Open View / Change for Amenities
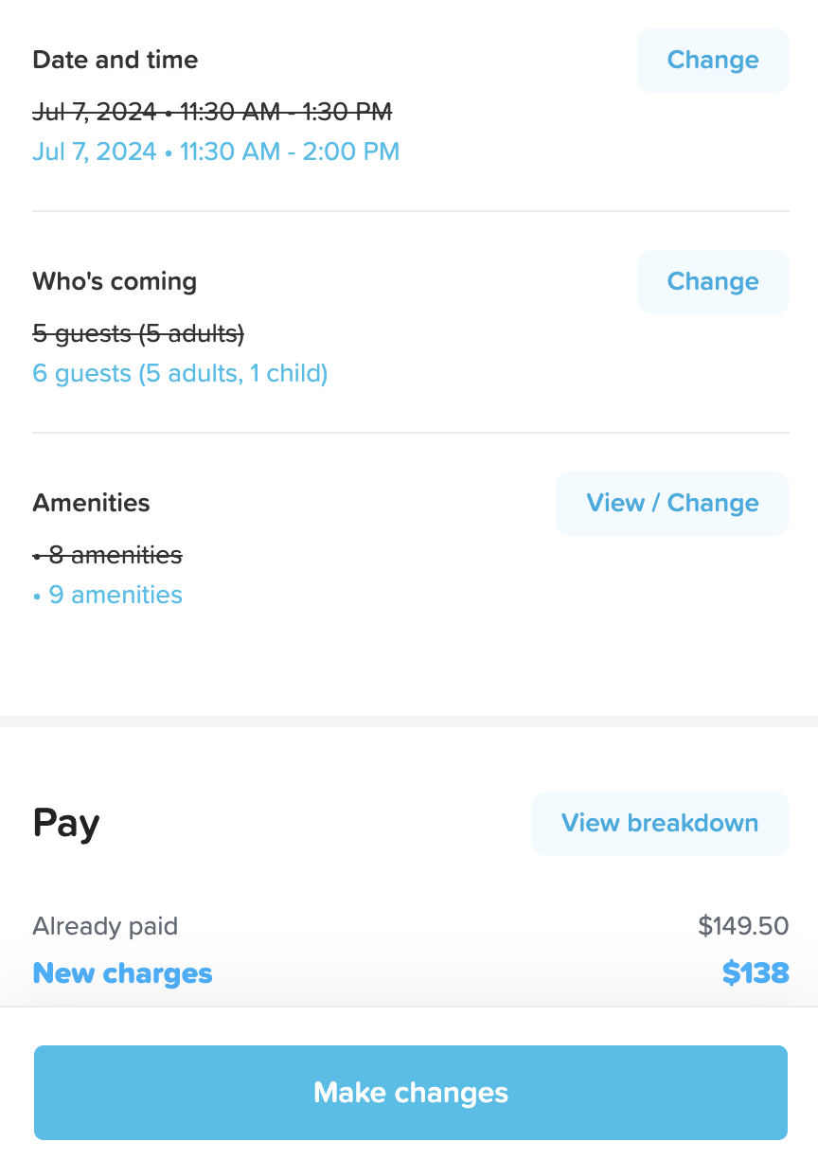 672,504
